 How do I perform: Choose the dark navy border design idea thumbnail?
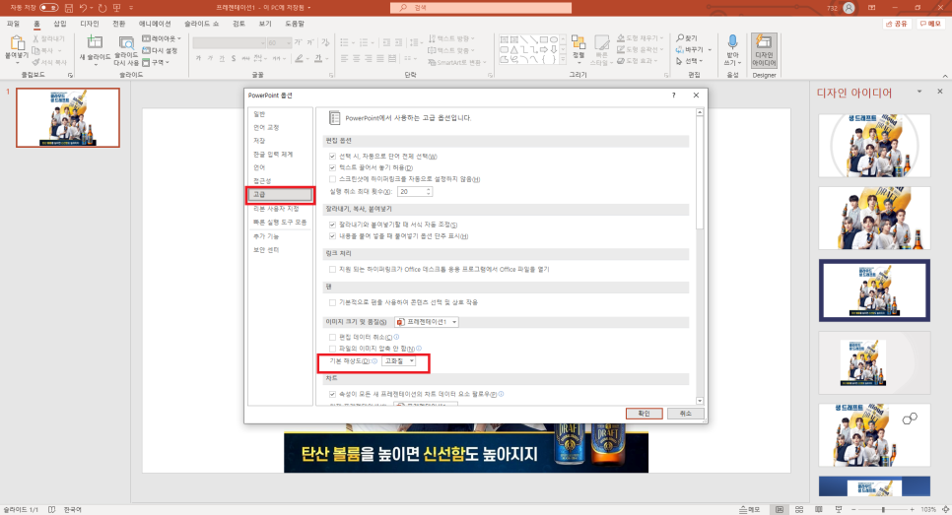click(x=874, y=290)
